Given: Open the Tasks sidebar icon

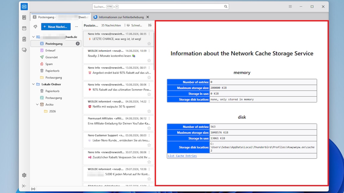Looking at the screenshot, I should pos(24,39).
